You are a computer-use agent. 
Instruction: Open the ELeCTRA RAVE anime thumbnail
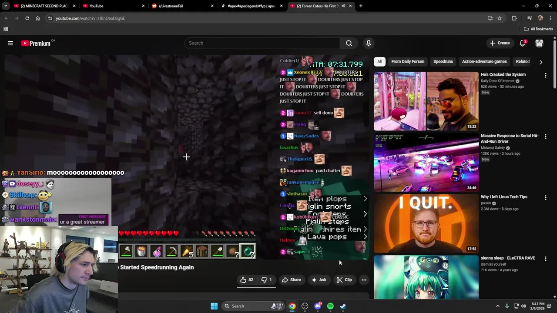point(426,277)
